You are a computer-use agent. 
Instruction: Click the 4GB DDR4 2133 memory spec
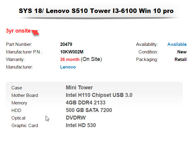(85, 103)
